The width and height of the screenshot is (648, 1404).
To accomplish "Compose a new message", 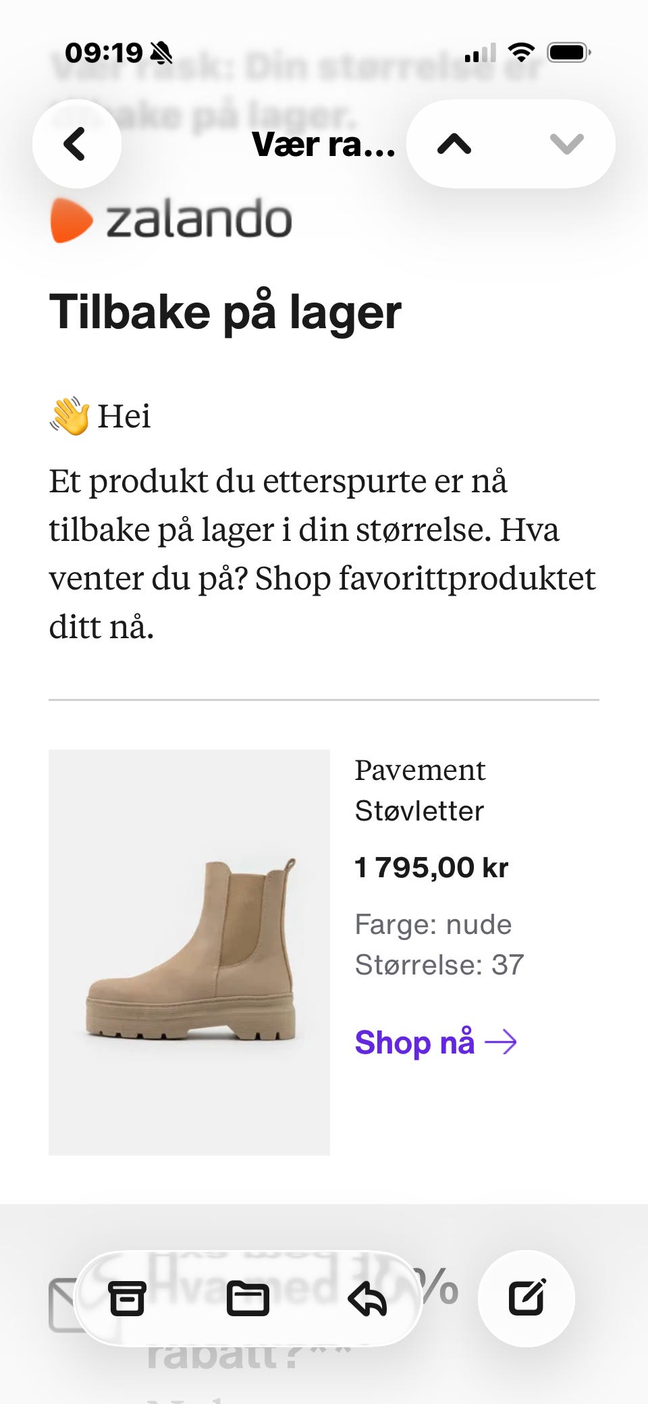I will (526, 1298).
